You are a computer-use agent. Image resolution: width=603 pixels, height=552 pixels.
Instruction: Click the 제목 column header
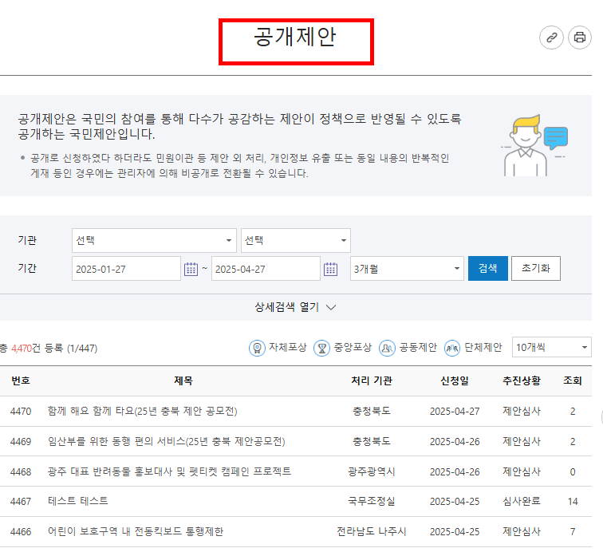click(x=183, y=380)
